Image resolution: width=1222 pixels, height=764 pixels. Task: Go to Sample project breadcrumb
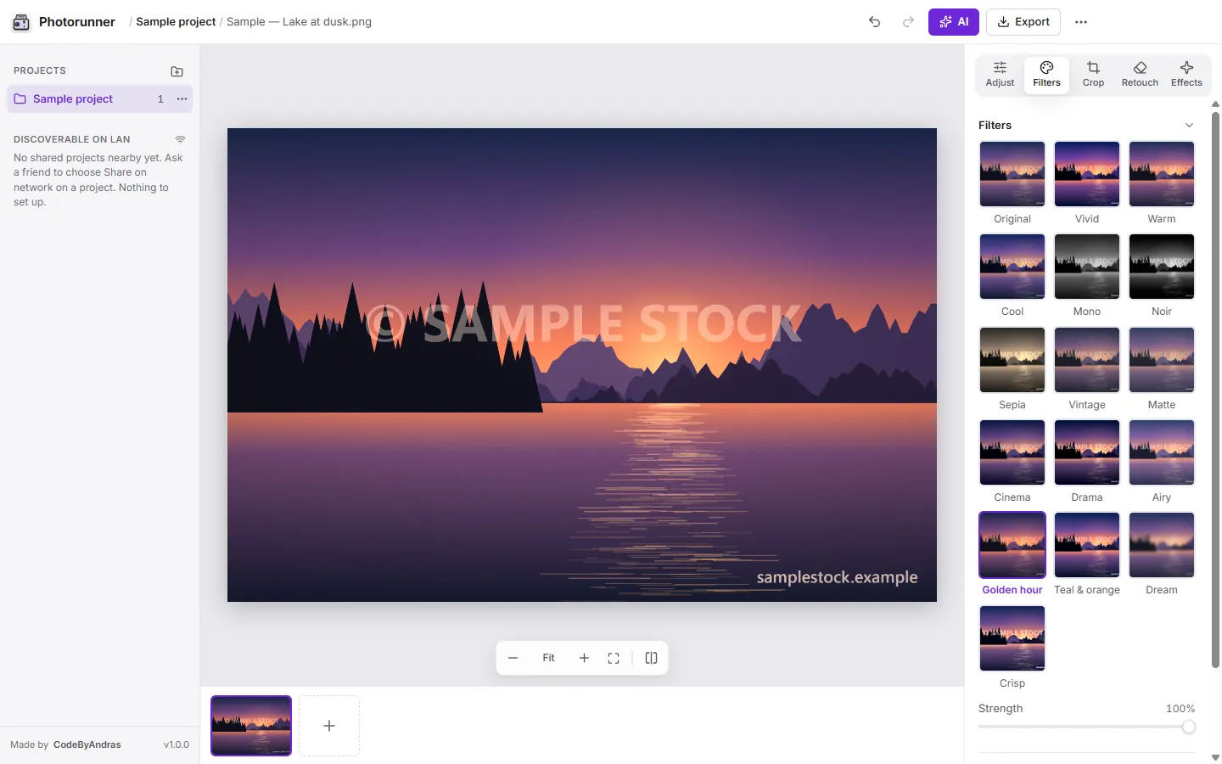[x=176, y=22]
